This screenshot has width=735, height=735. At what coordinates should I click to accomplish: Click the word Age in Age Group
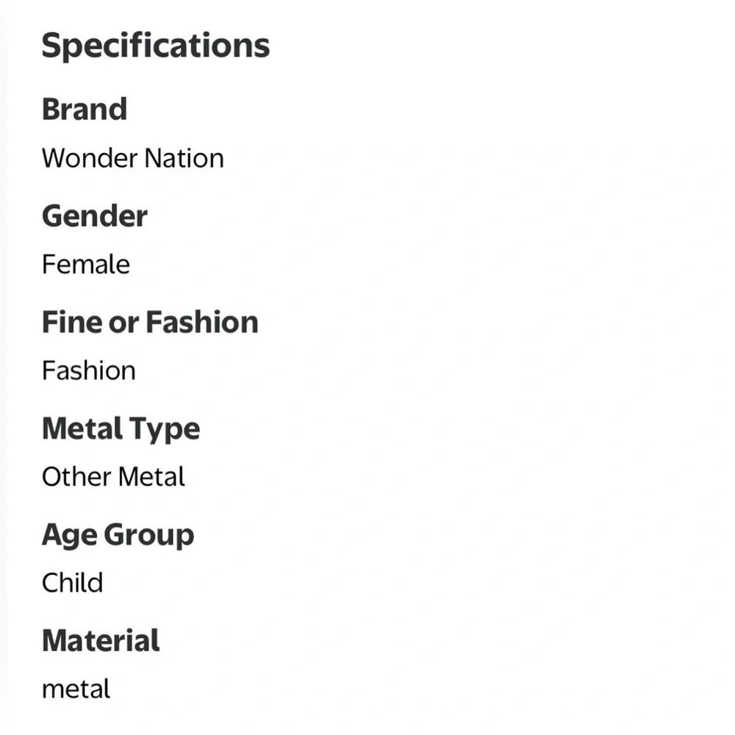pos(69,536)
